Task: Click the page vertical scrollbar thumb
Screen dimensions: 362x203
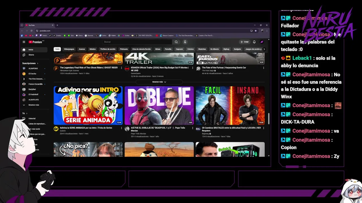Action: 269,118
